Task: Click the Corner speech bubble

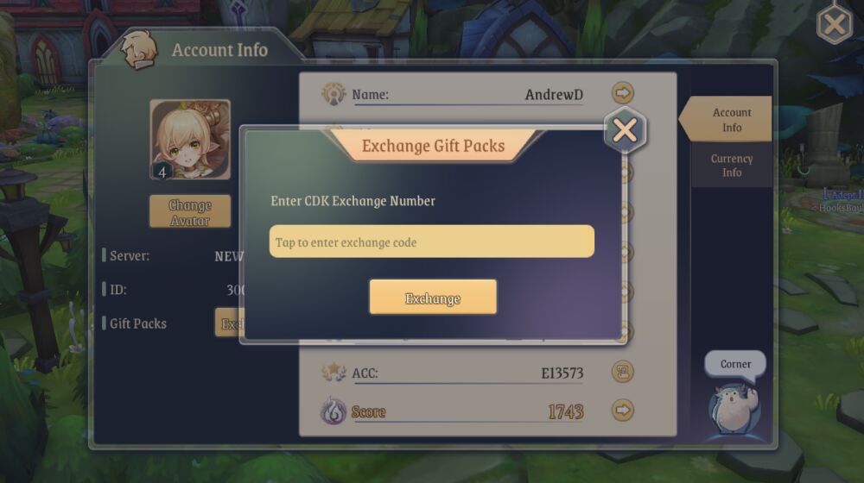Action: [x=735, y=365]
